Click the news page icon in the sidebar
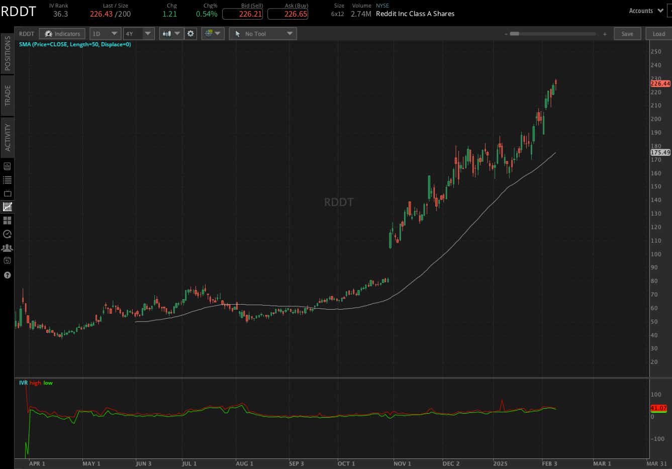The width and height of the screenshot is (672, 469). pyautogui.click(x=8, y=166)
